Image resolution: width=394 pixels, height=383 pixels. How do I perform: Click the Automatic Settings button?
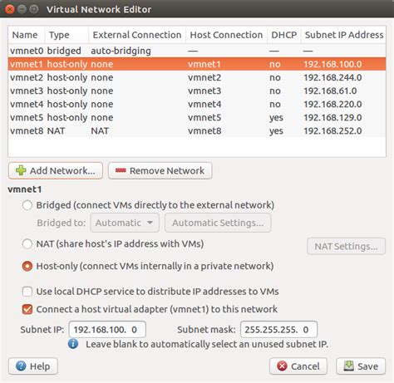218,223
